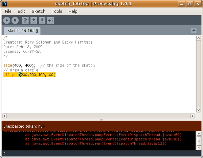Save the sketch using the toolbar icon
The height and width of the screenshot is (158, 203).
click(42, 21)
